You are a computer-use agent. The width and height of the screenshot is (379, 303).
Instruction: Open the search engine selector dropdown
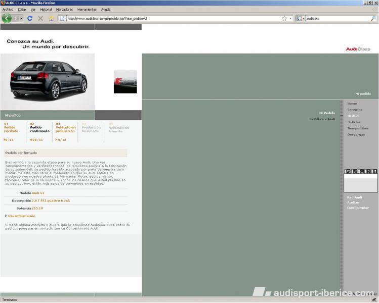(303, 18)
